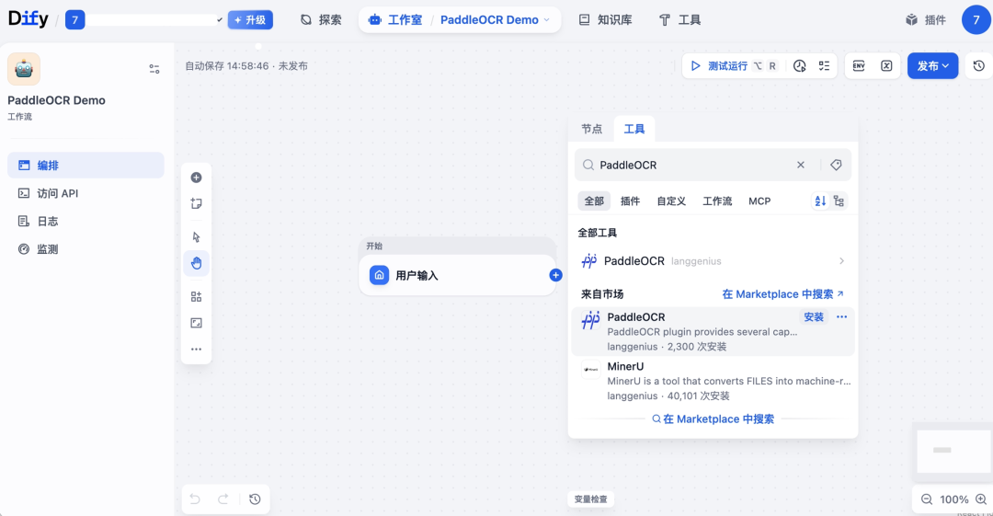This screenshot has height=516, width=993.
Task: Open version history icon next to 发布
Action: [x=978, y=66]
